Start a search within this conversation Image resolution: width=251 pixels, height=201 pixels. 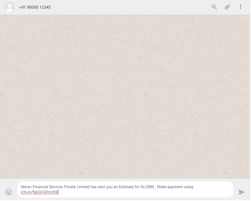point(214,7)
